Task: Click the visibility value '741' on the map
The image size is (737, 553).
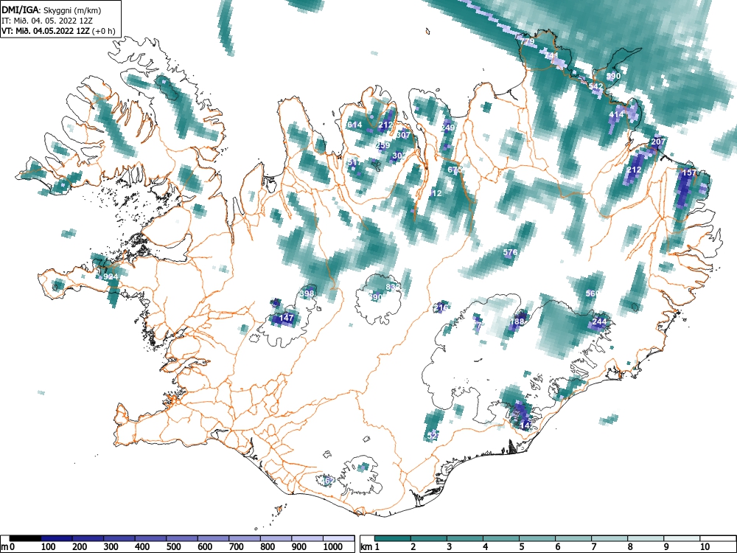Action: [x=551, y=55]
